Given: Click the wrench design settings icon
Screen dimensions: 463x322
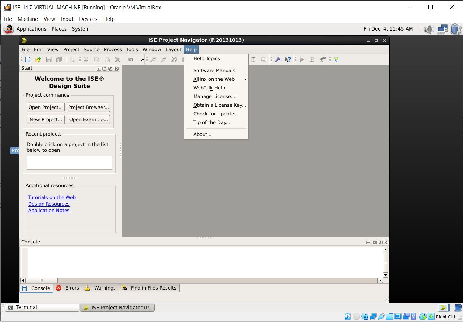Looking at the screenshot, I should coord(278,59).
